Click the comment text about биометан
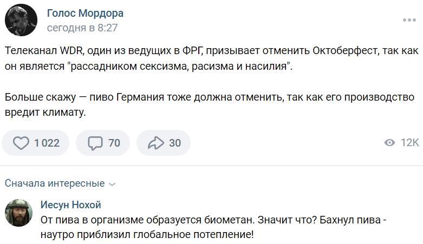The height and width of the screenshot is (244, 423). [x=214, y=221]
